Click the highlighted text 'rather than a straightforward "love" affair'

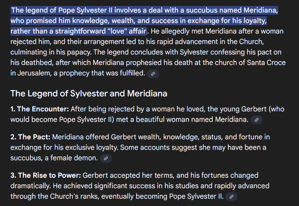click(79, 31)
